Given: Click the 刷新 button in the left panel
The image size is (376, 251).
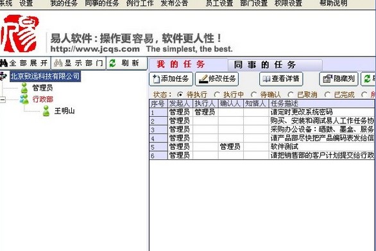Looking at the screenshot, I should tap(126, 63).
